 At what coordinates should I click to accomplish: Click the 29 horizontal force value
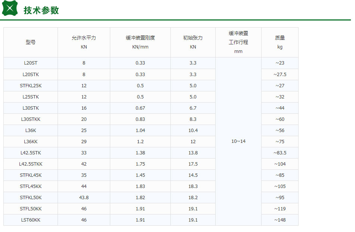(x=84, y=142)
